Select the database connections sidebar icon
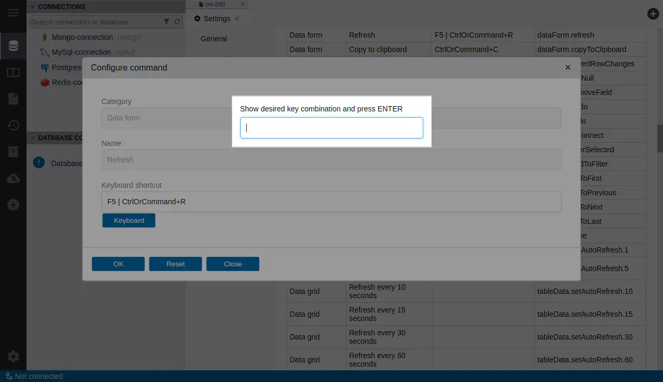 click(x=13, y=46)
